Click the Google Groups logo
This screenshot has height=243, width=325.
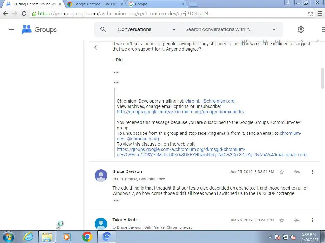click(x=39, y=29)
